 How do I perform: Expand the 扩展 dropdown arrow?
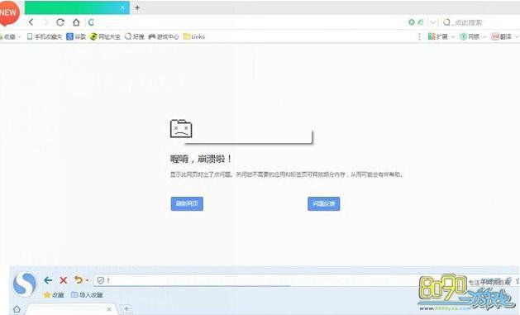453,37
